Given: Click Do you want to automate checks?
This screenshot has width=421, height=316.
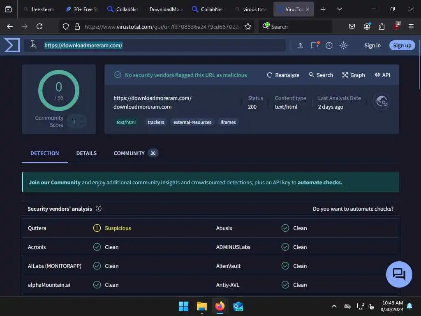Looking at the screenshot, I should (x=353, y=209).
